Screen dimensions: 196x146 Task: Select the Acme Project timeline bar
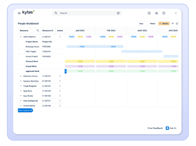(171, 56)
